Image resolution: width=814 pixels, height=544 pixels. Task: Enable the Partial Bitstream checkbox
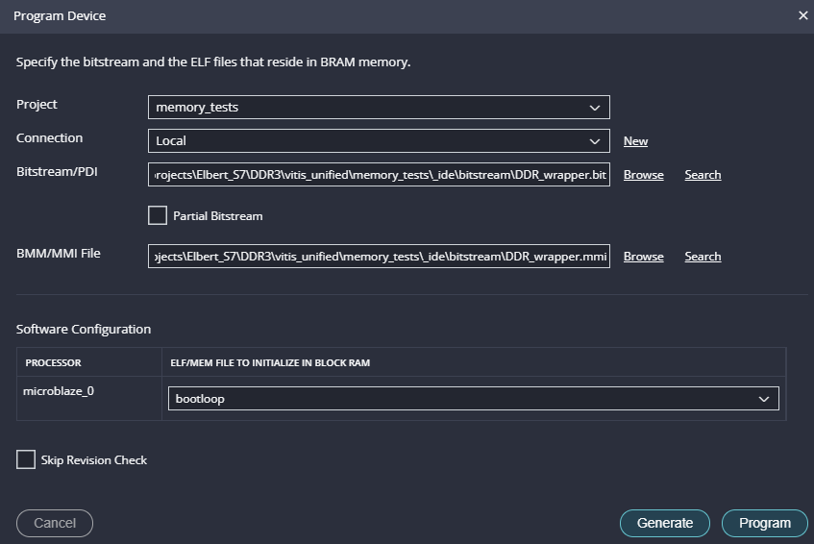(158, 216)
